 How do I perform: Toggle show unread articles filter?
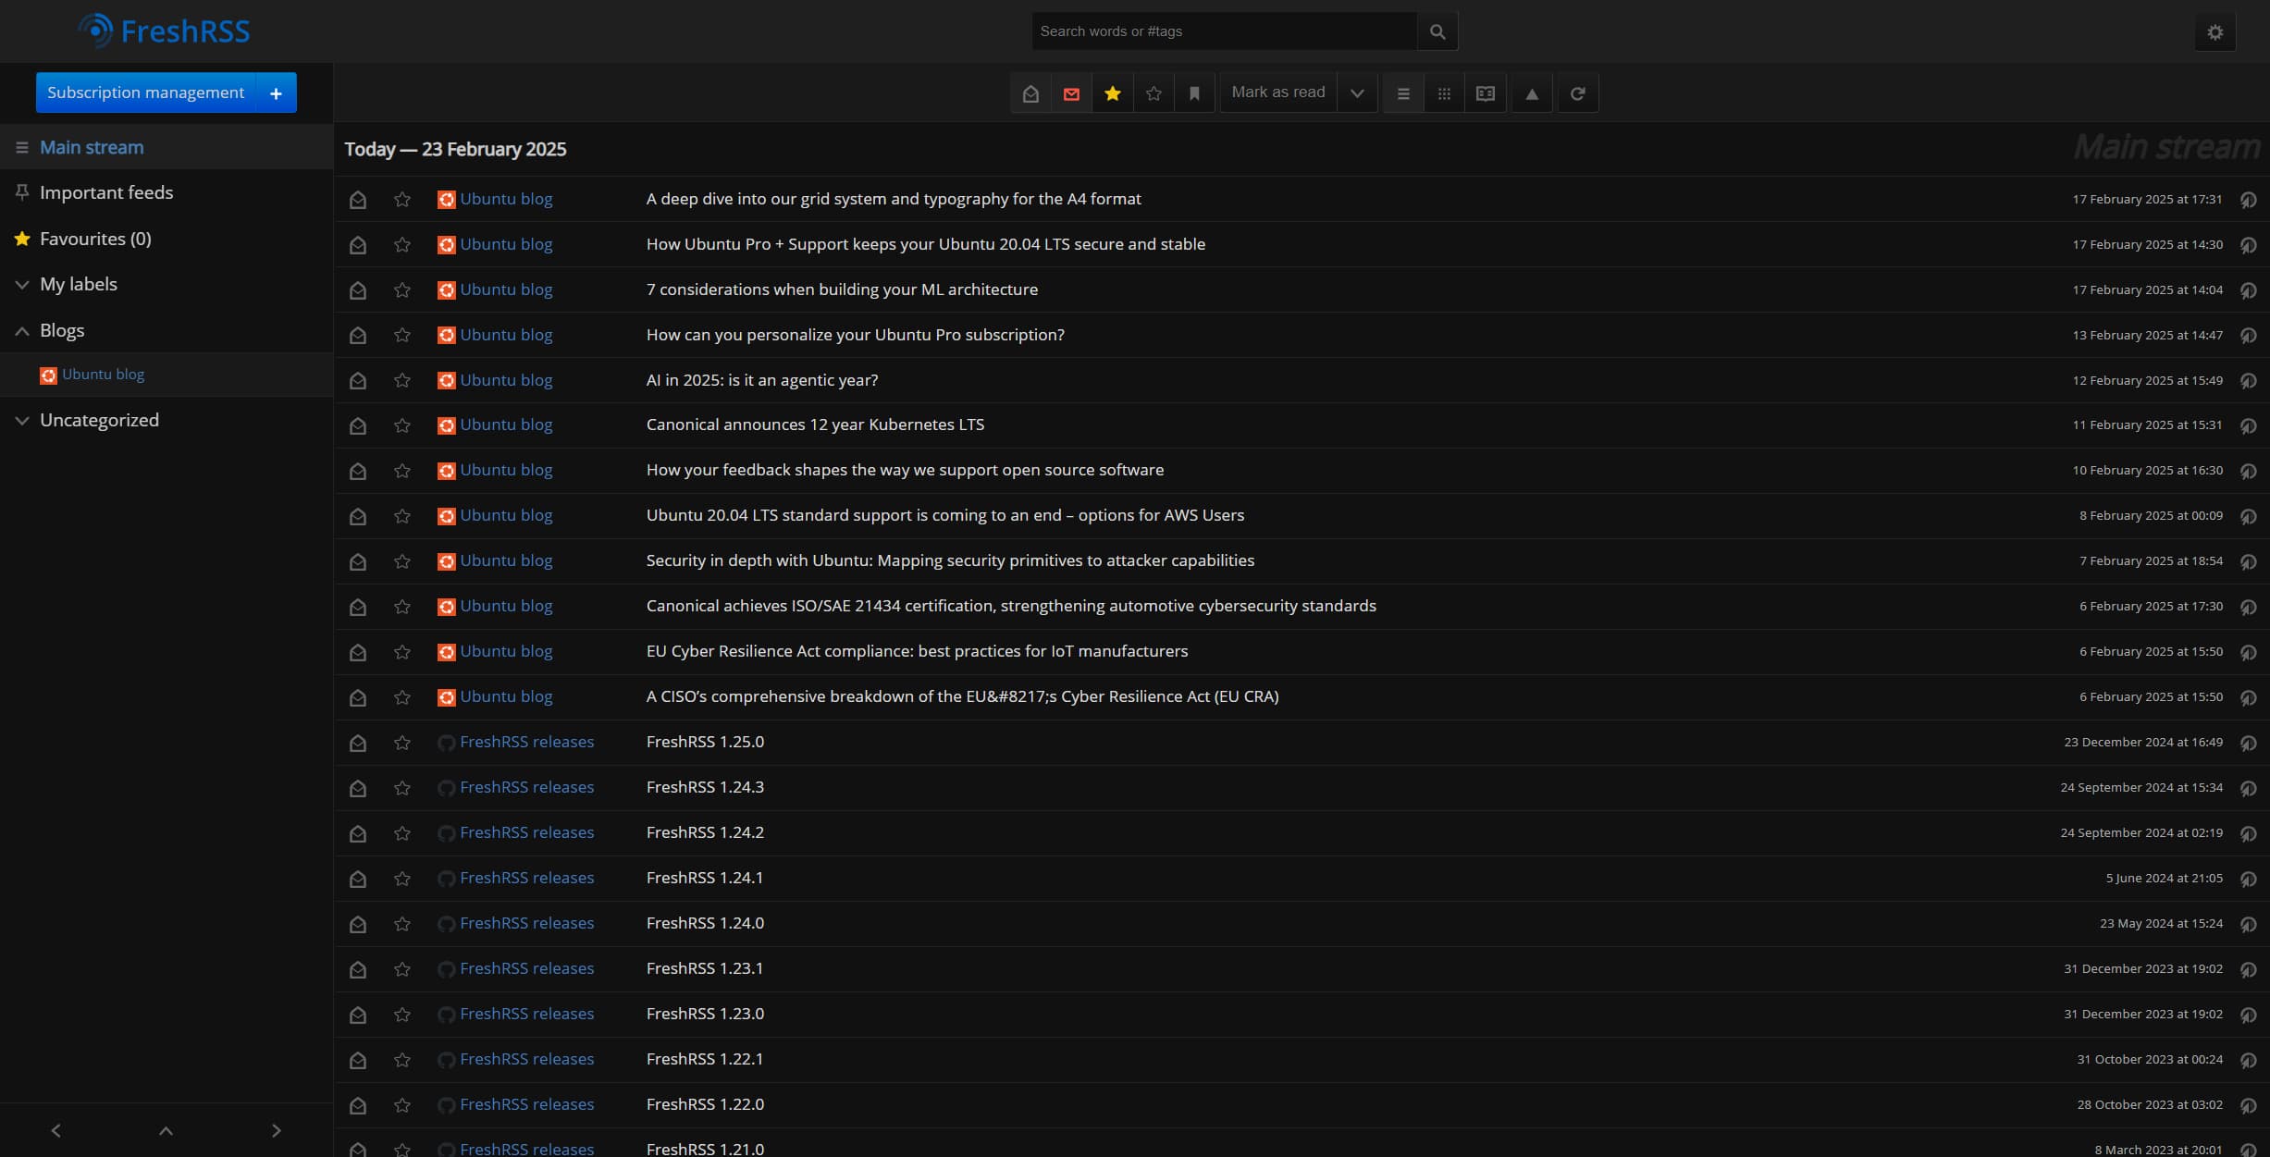tap(1071, 93)
